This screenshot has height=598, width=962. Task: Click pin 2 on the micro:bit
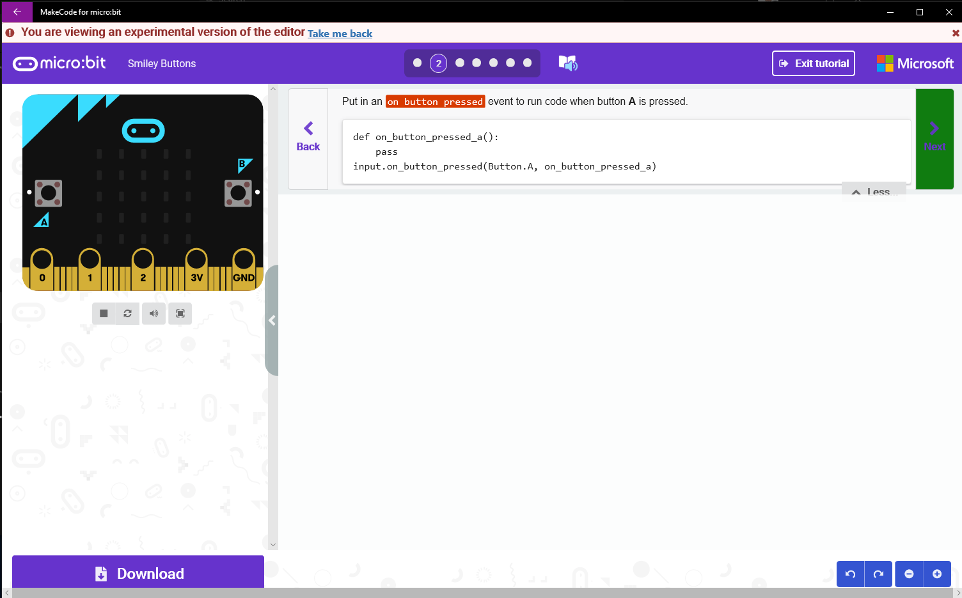(143, 269)
